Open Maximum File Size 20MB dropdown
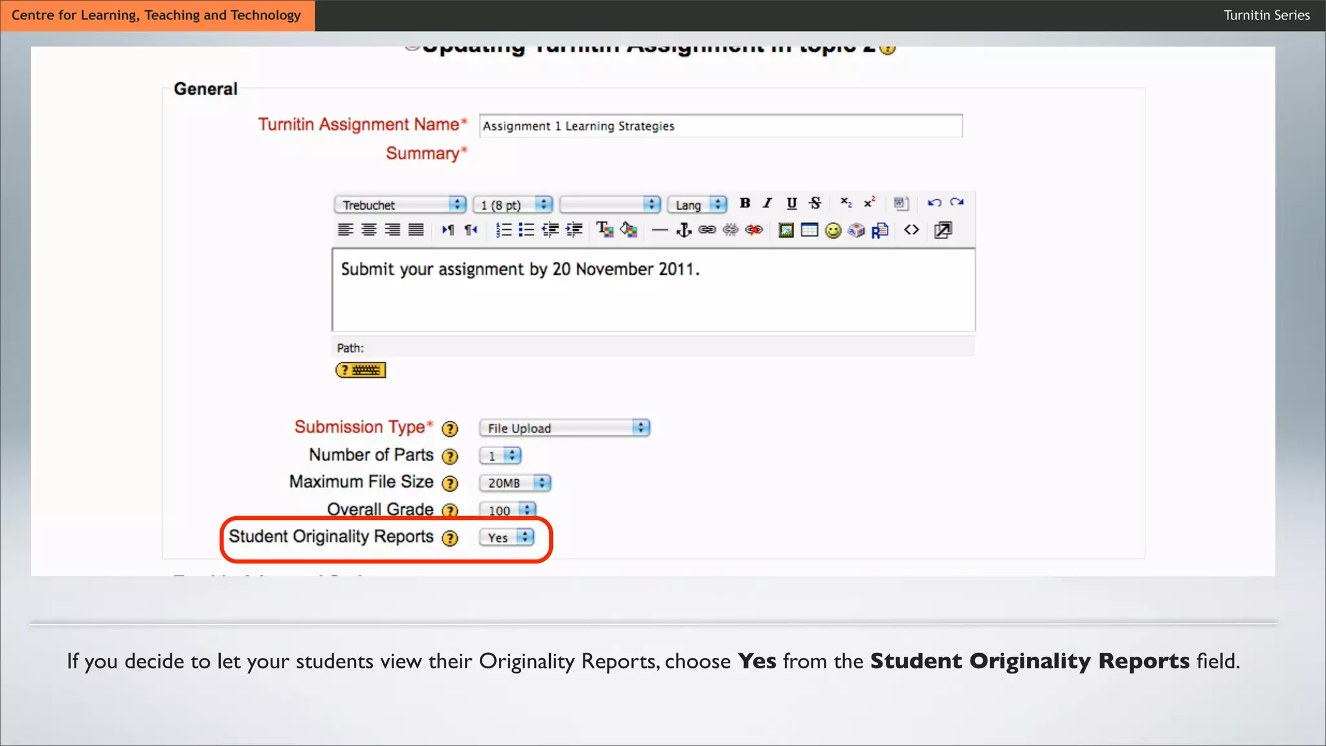Screen dimensions: 1326x746 pos(515,483)
